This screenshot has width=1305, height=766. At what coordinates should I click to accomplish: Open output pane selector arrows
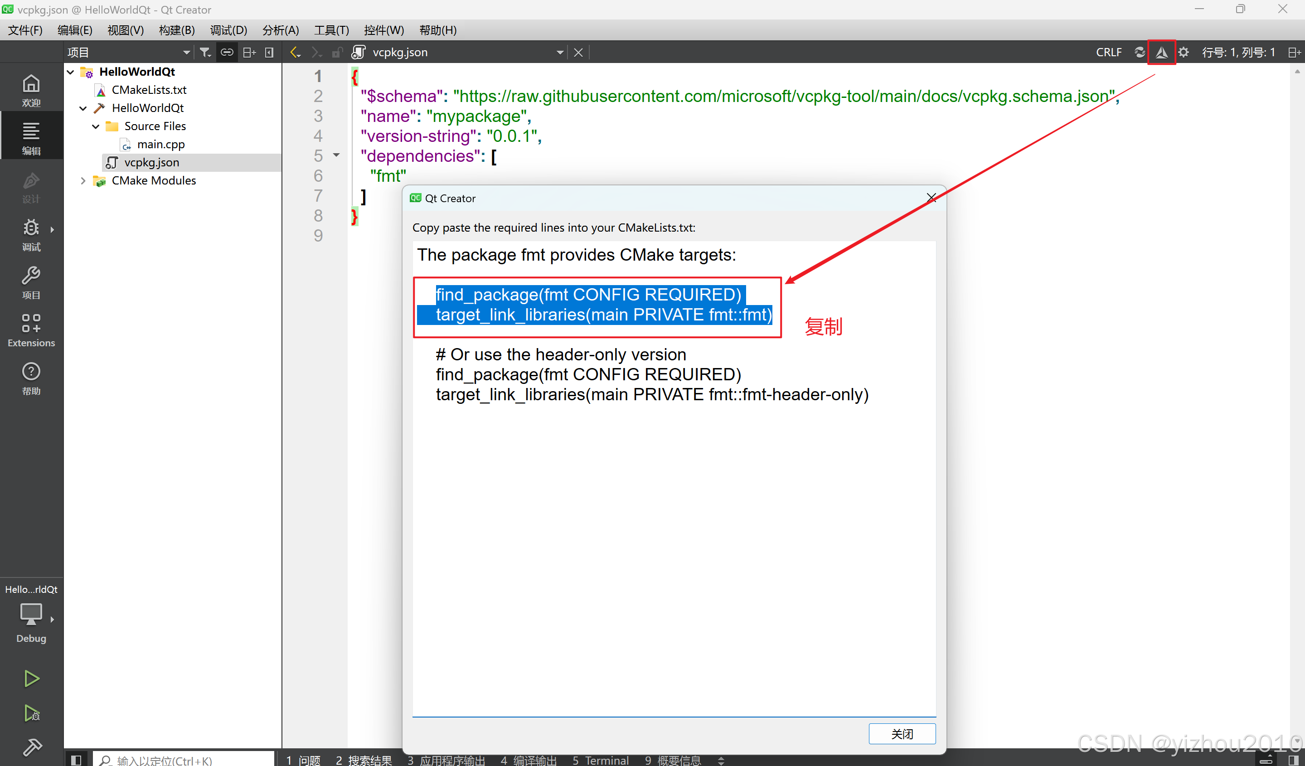(721, 760)
